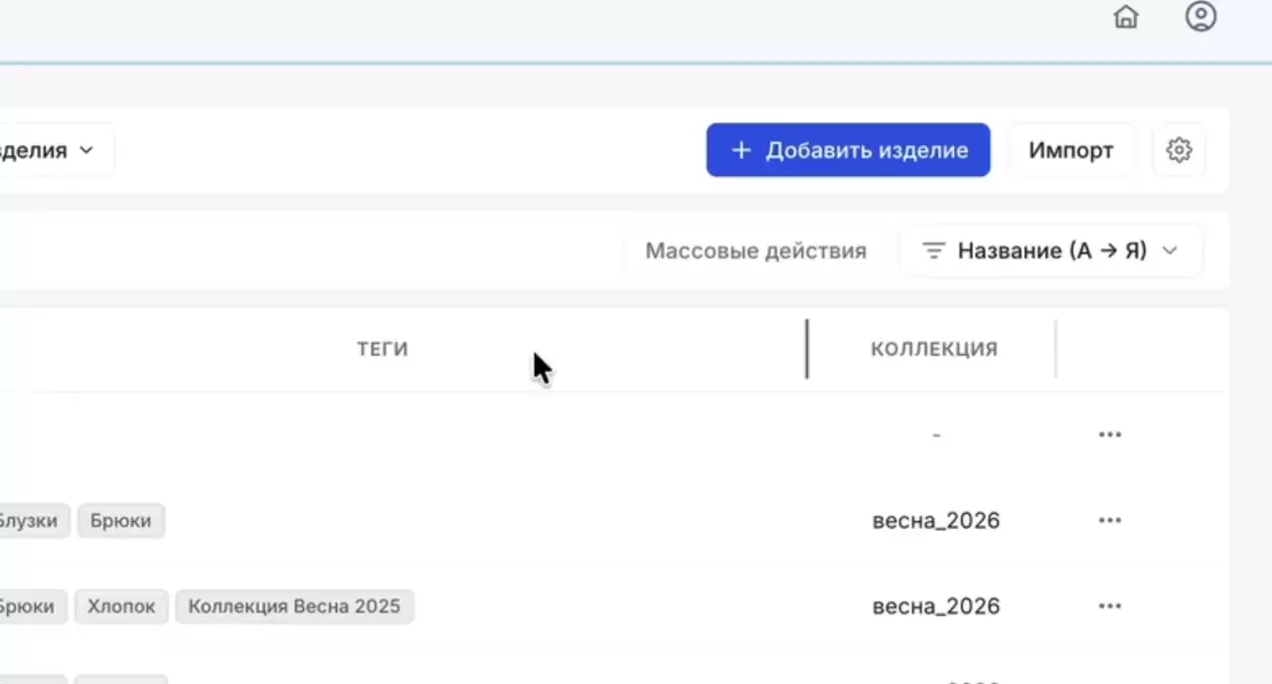Image resolution: width=1272 pixels, height=684 pixels.
Task: Click весна_2026 in the Блузки row
Action: (x=936, y=521)
